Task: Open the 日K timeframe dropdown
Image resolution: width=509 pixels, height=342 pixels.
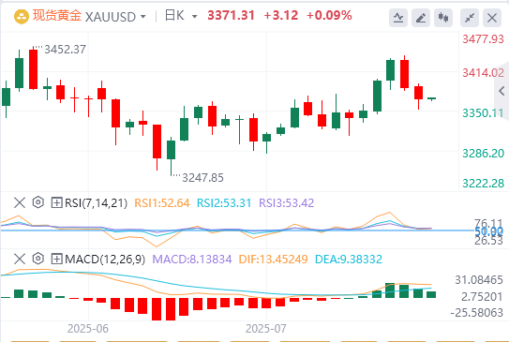Action: [x=194, y=16]
